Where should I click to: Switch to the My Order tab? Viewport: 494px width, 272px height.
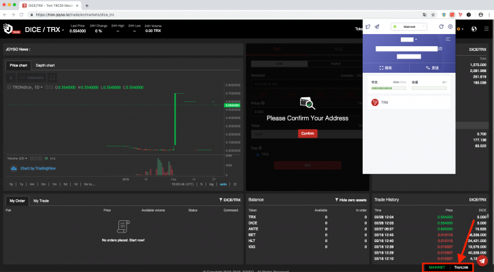pos(17,201)
